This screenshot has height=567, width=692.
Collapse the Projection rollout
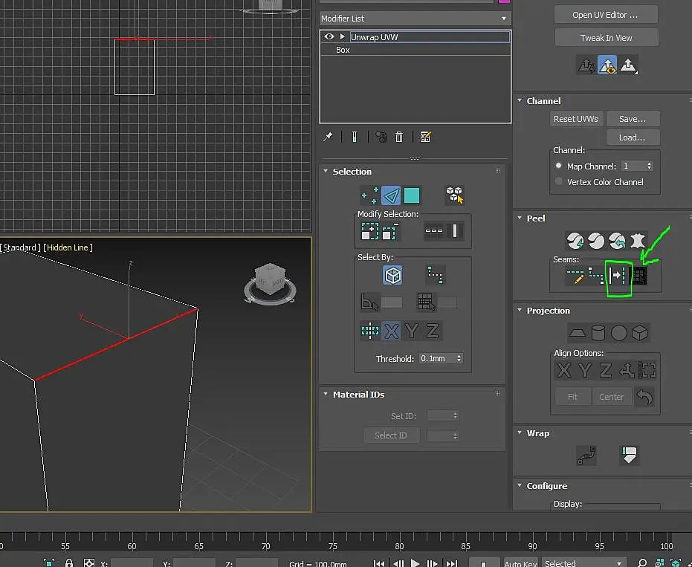tap(520, 310)
